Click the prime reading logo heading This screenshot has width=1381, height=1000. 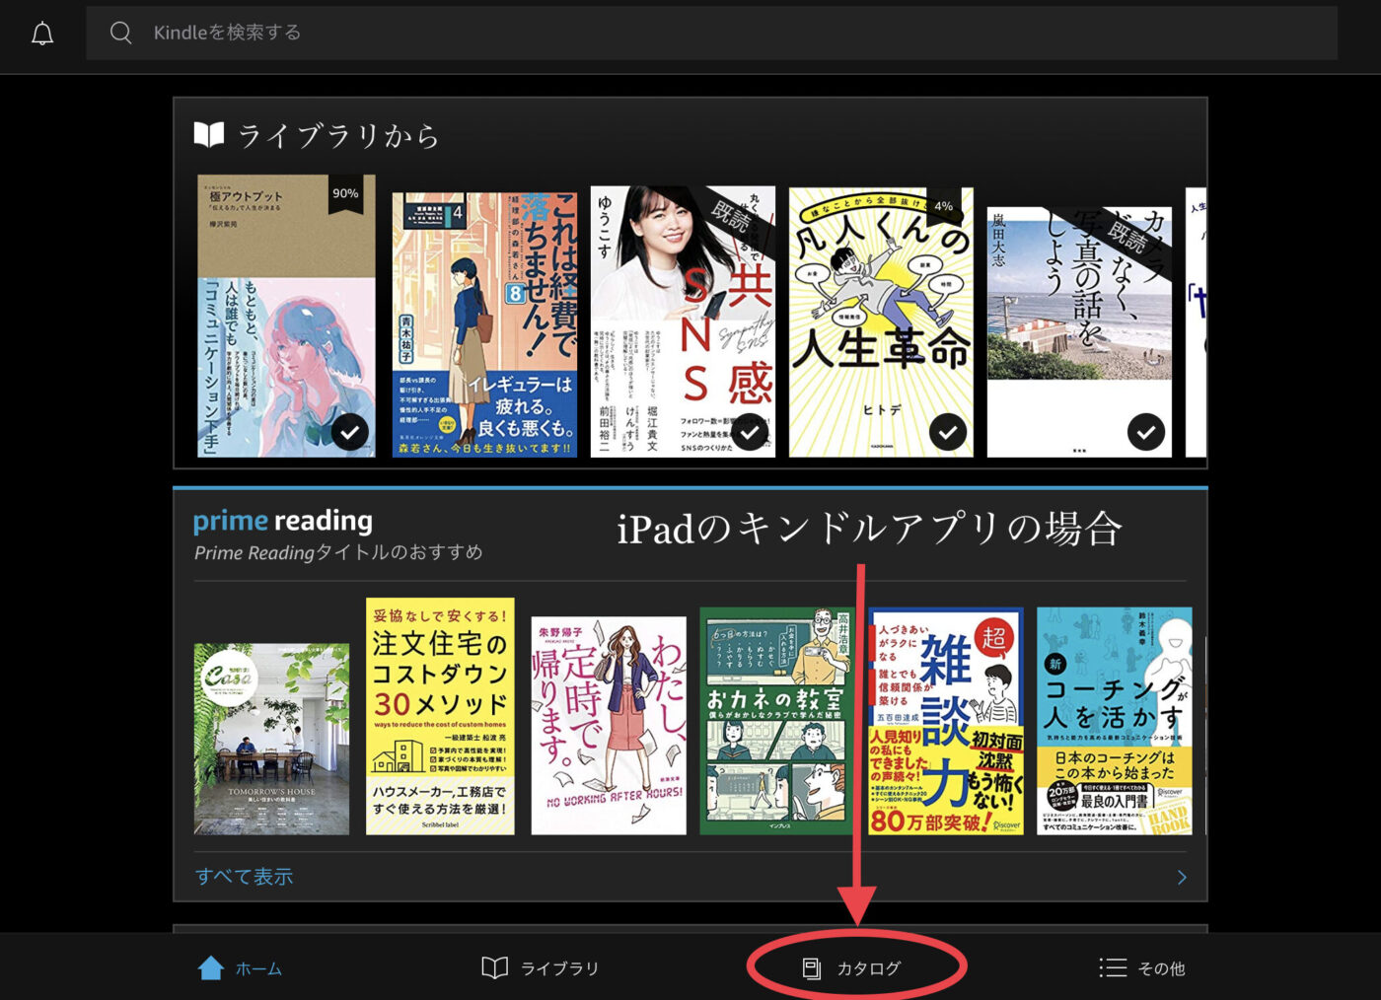[x=283, y=521]
